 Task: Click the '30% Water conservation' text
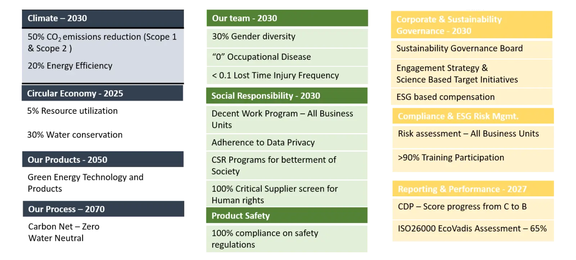coord(75,135)
